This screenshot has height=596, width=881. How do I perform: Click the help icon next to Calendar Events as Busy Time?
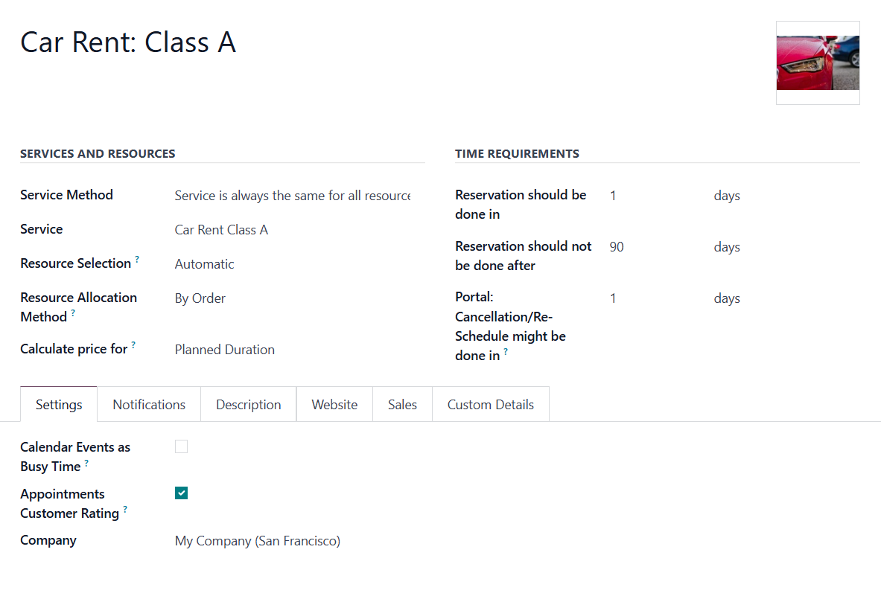click(86, 462)
